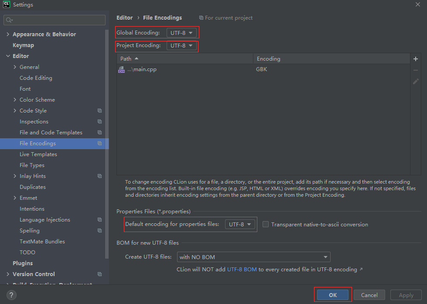The image size is (427, 304).
Task: Click the settings search field
Action: point(55,20)
